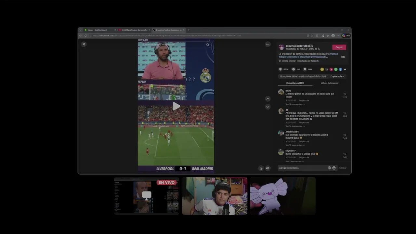The width and height of the screenshot is (416, 234).
Task: Share via the yellow circle icon
Action: coord(322,69)
